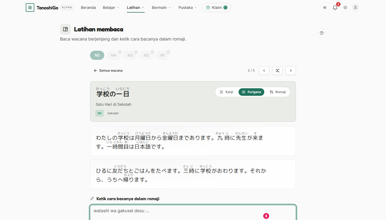Go to the previous passage

pyautogui.click(x=264, y=71)
